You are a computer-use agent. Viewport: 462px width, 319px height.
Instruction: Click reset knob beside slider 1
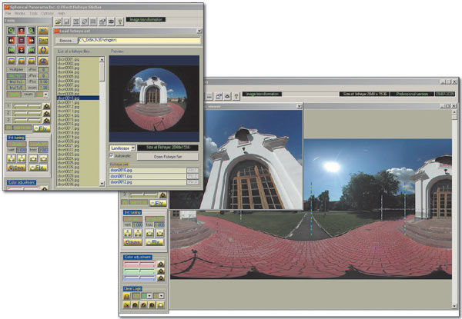click(x=46, y=106)
